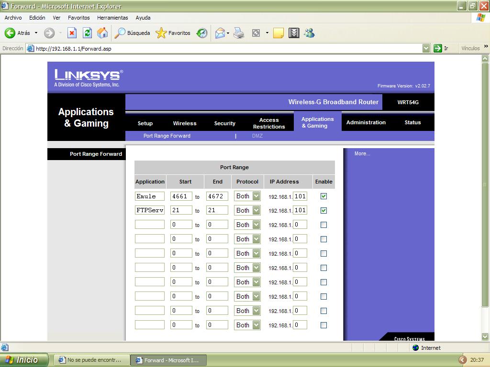Open the Mail icon dropdown arrow

click(228, 33)
